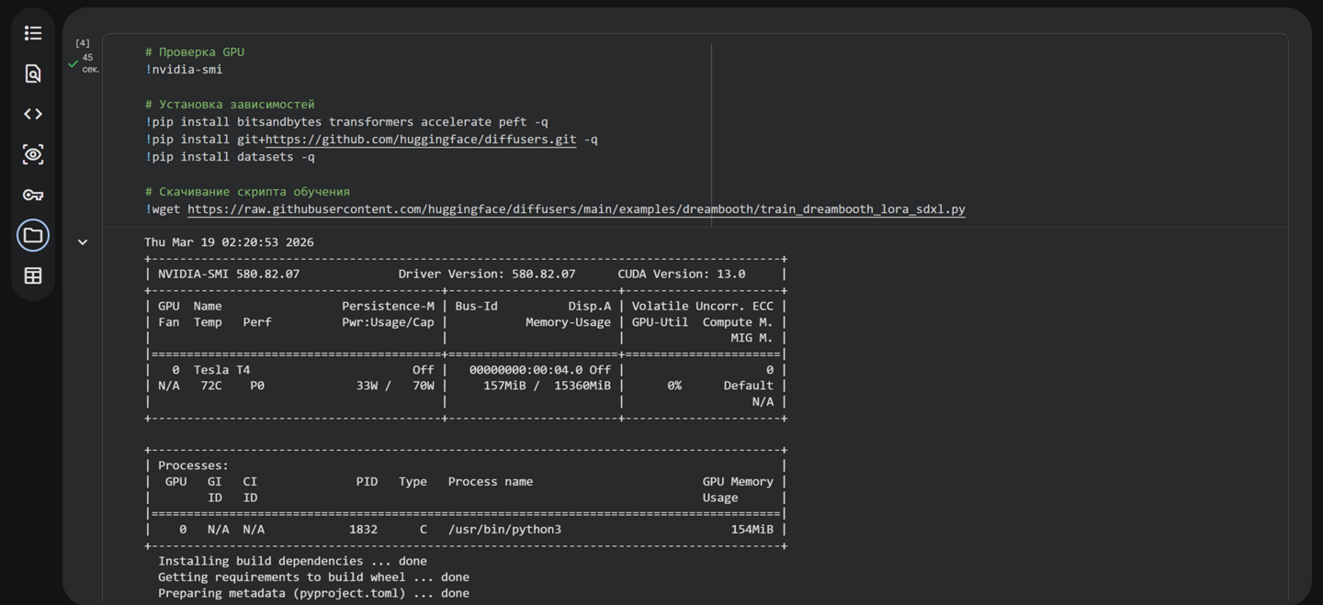Collapse the cell output with chevron

83,242
